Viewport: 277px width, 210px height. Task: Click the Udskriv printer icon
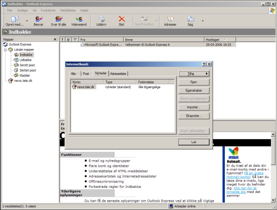click(102, 19)
